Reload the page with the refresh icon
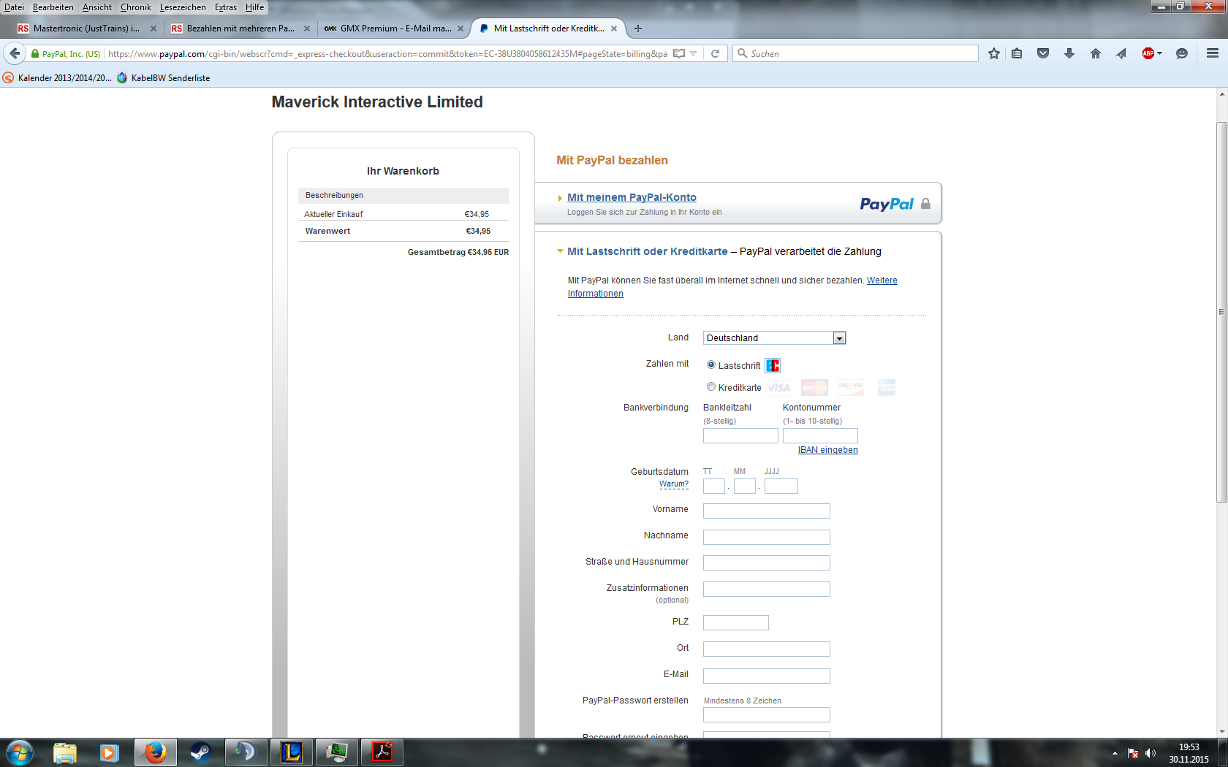Viewport: 1228px width, 767px height. tap(716, 53)
